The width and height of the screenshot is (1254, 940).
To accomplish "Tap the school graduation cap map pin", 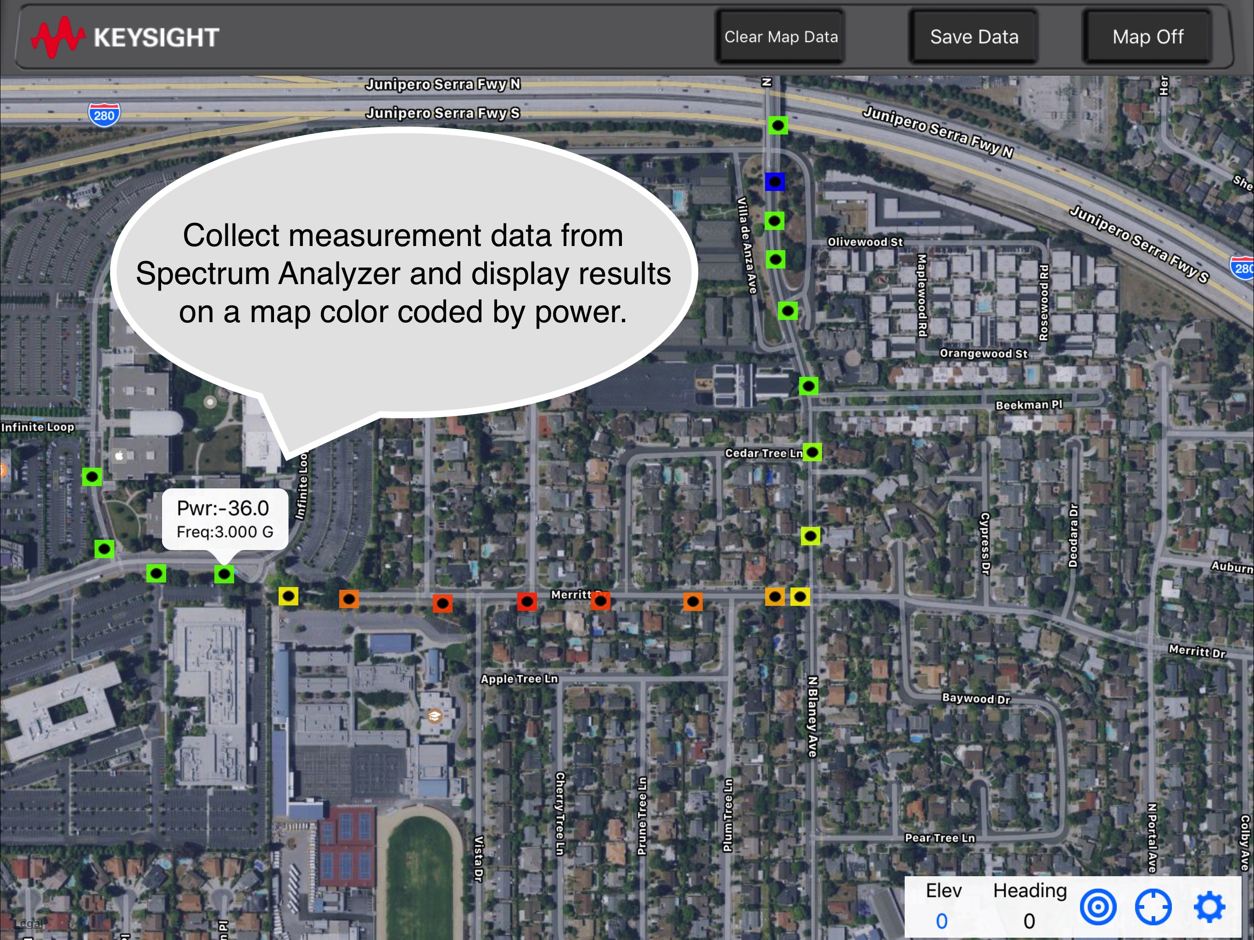I will click(x=435, y=716).
